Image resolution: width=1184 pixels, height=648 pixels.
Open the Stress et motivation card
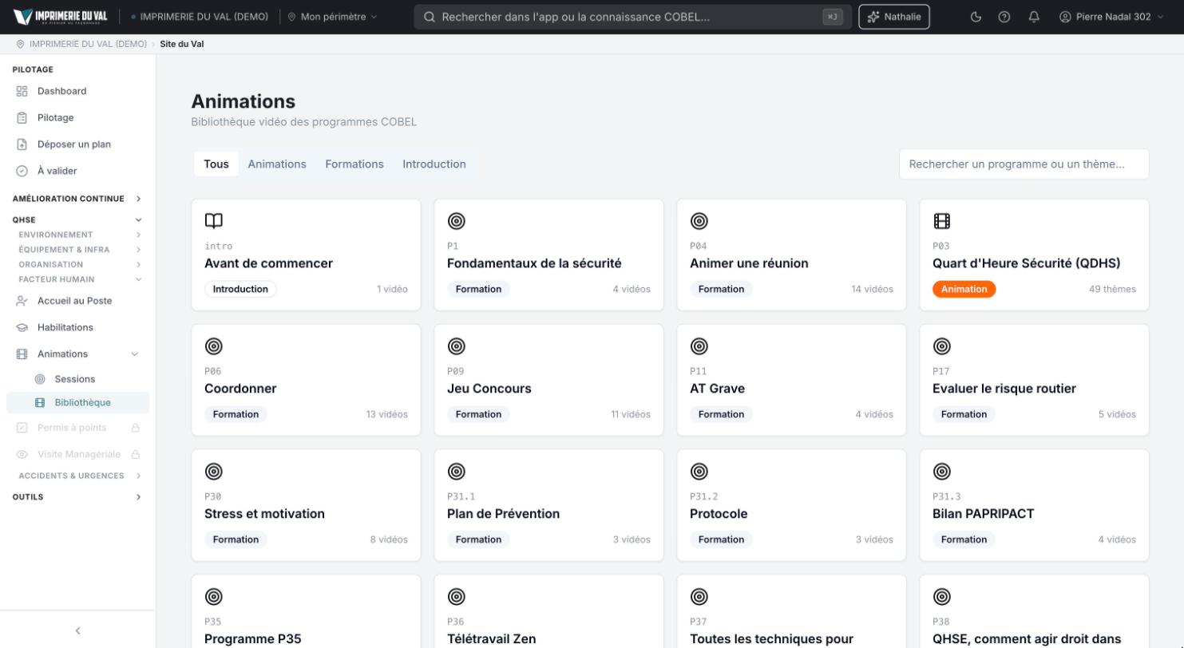(x=306, y=505)
